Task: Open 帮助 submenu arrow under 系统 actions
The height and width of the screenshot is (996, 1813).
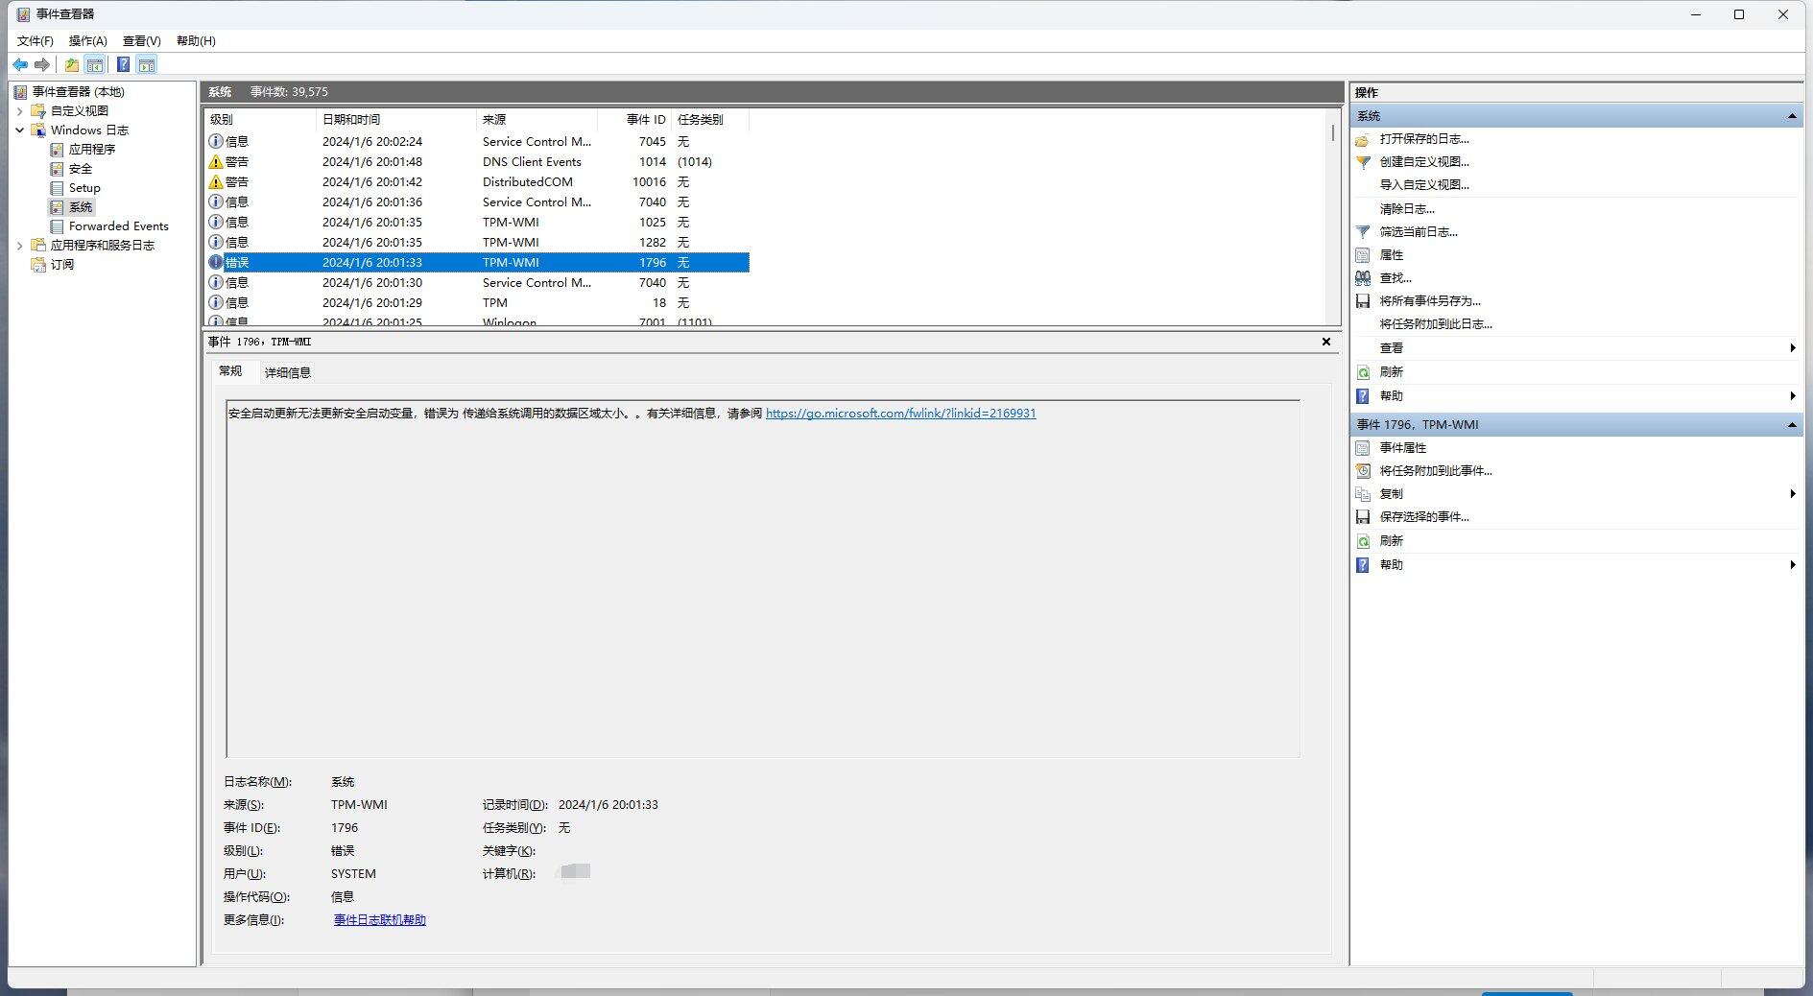Action: coord(1792,395)
